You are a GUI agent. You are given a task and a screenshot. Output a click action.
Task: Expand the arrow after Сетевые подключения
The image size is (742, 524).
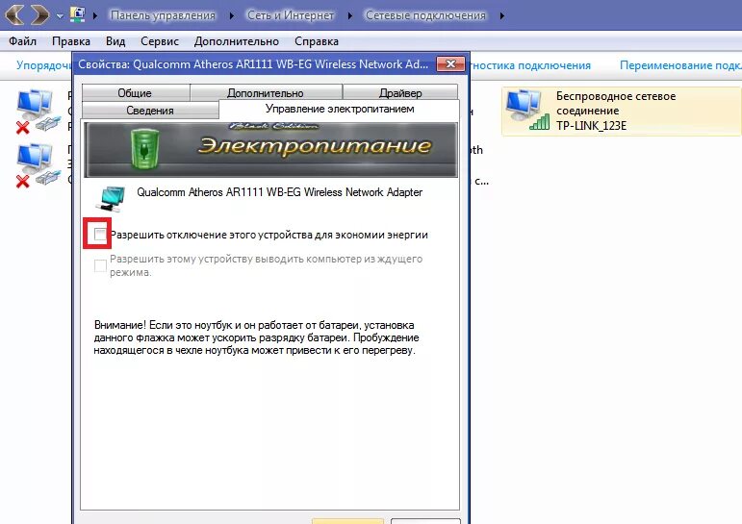[501, 15]
